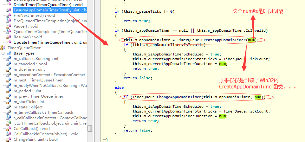Select DeleteTimer(TimerQueueTimer) method in tree
The image size is (305, 142).
point(48,4)
